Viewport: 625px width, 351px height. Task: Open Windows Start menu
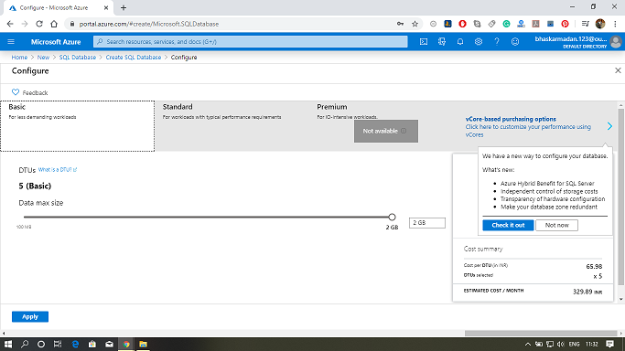pos(7,345)
